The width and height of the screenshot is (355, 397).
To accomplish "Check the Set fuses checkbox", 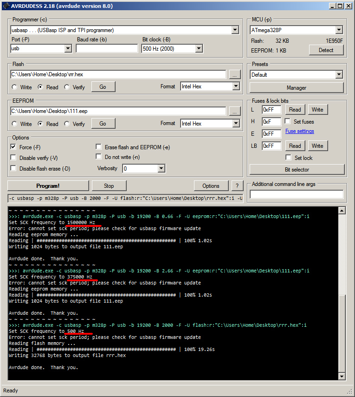I will [288, 121].
